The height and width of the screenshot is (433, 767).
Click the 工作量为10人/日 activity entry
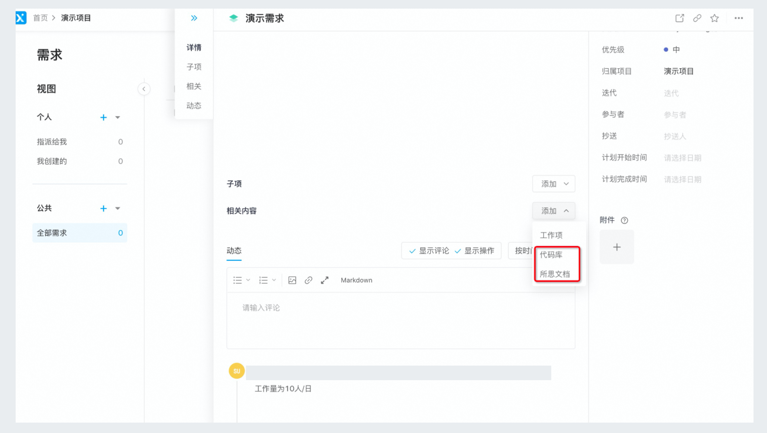(283, 388)
